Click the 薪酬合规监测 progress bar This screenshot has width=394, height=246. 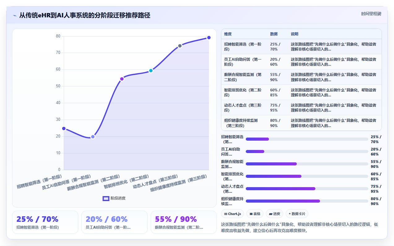click(x=307, y=164)
